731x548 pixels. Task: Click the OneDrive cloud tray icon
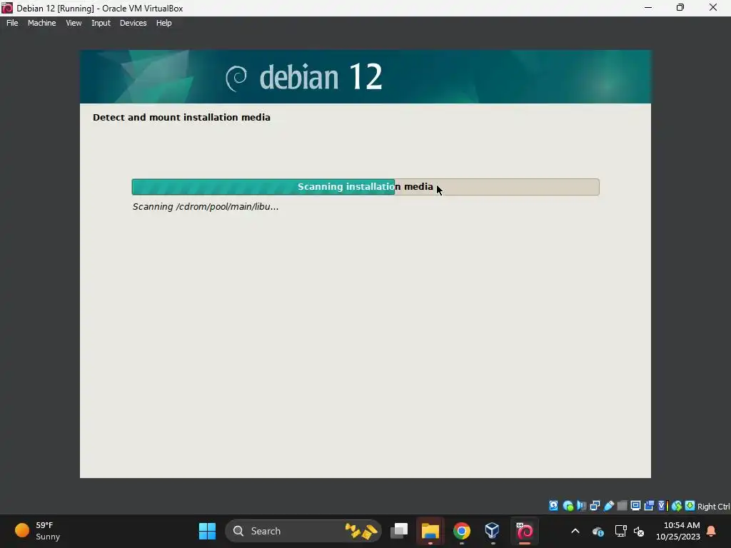pos(598,531)
